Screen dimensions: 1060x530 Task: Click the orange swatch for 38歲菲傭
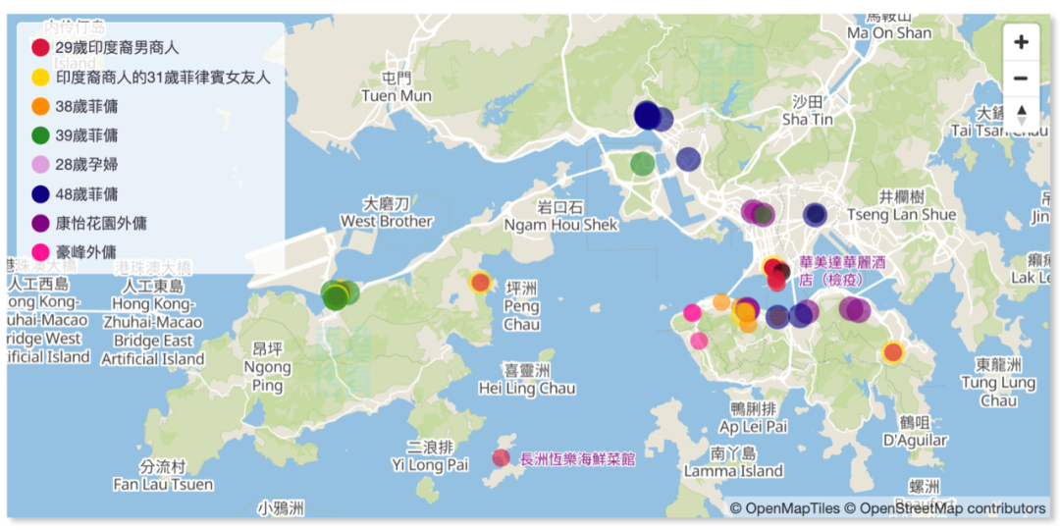tap(40, 107)
